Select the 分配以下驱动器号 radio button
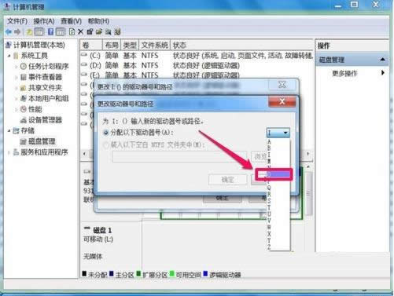The image size is (394, 296). coord(106,133)
